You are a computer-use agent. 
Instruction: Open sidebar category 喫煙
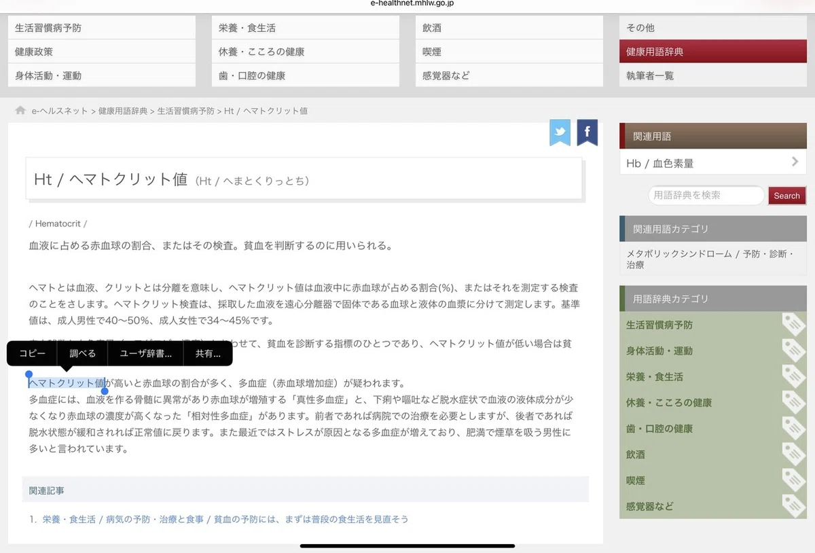pos(636,480)
